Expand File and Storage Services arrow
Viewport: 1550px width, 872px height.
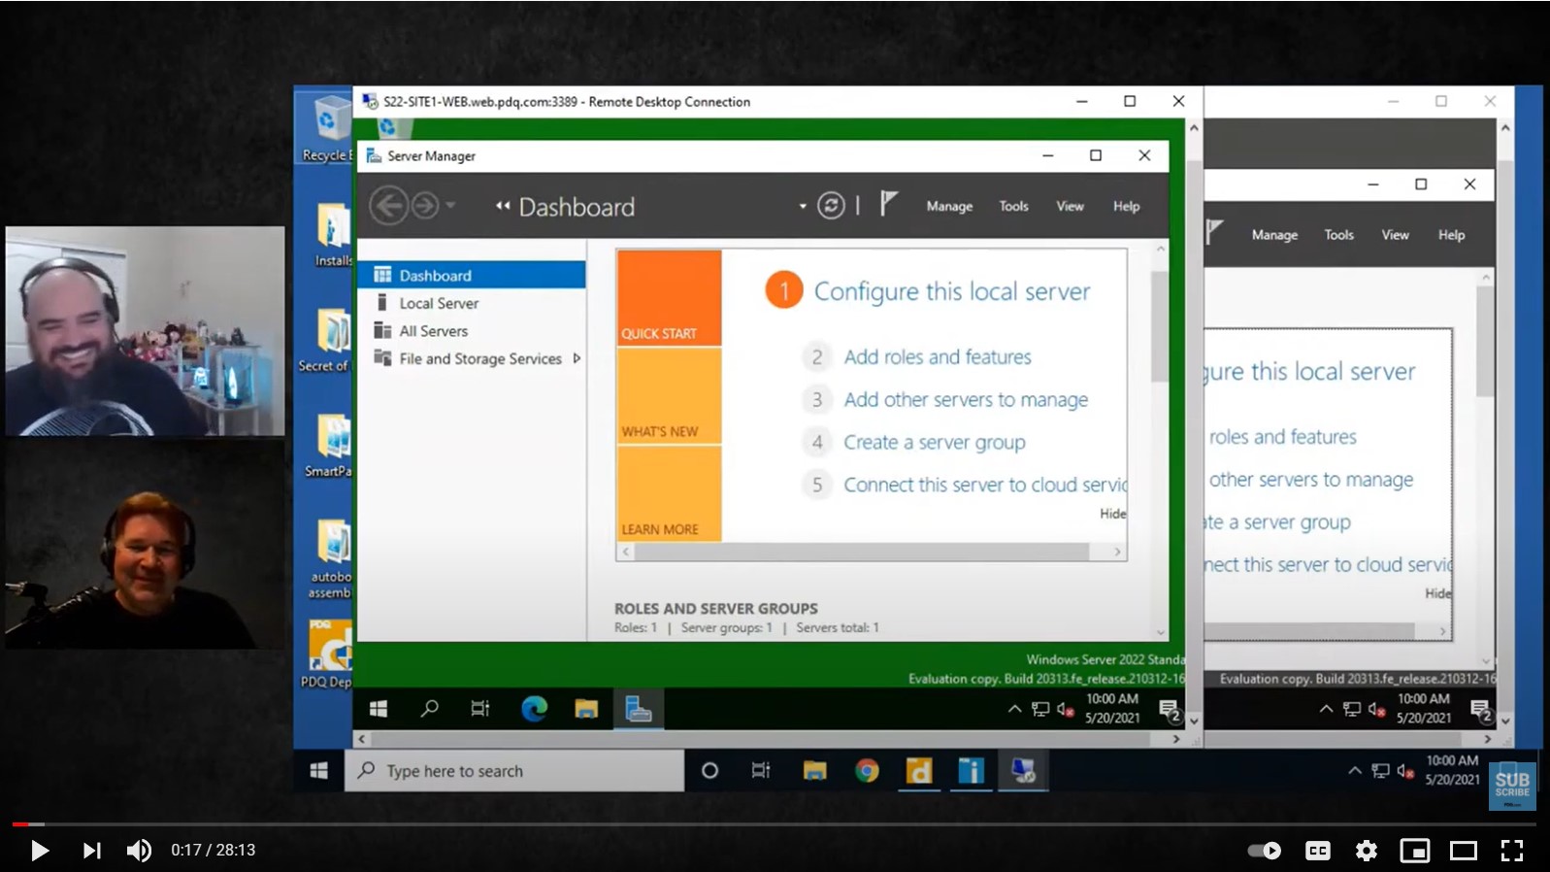(x=577, y=358)
